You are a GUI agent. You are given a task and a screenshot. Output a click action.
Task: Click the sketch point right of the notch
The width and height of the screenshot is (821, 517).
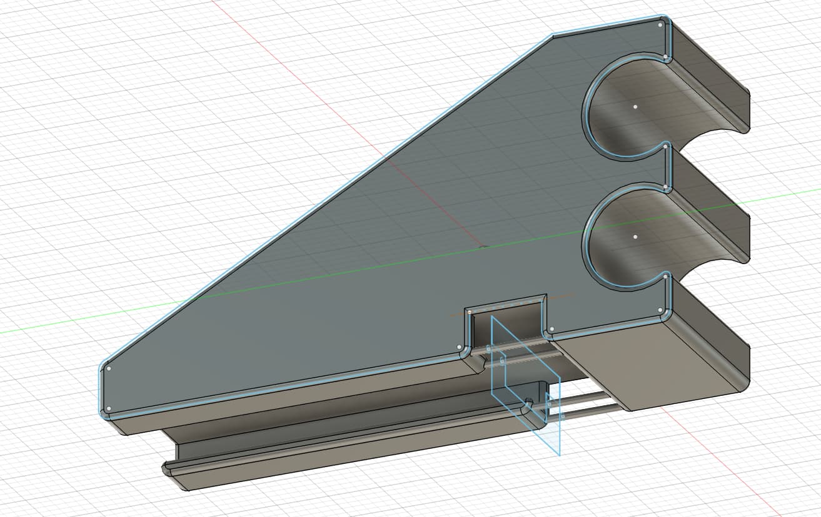coord(551,329)
